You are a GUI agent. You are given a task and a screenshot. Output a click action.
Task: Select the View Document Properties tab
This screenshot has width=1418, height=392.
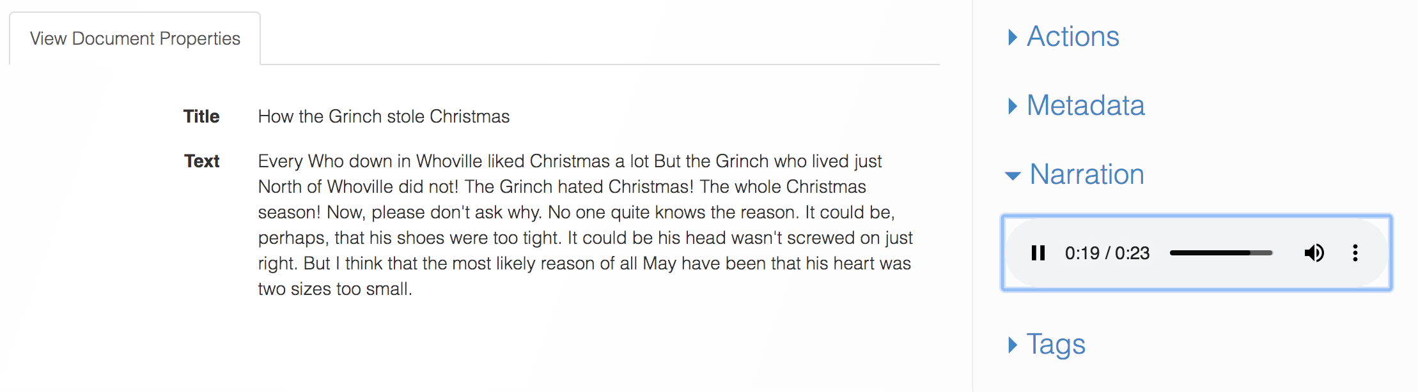(135, 39)
